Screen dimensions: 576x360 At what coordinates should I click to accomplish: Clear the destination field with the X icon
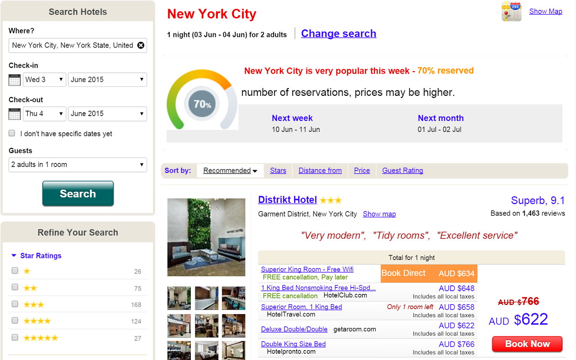[141, 45]
